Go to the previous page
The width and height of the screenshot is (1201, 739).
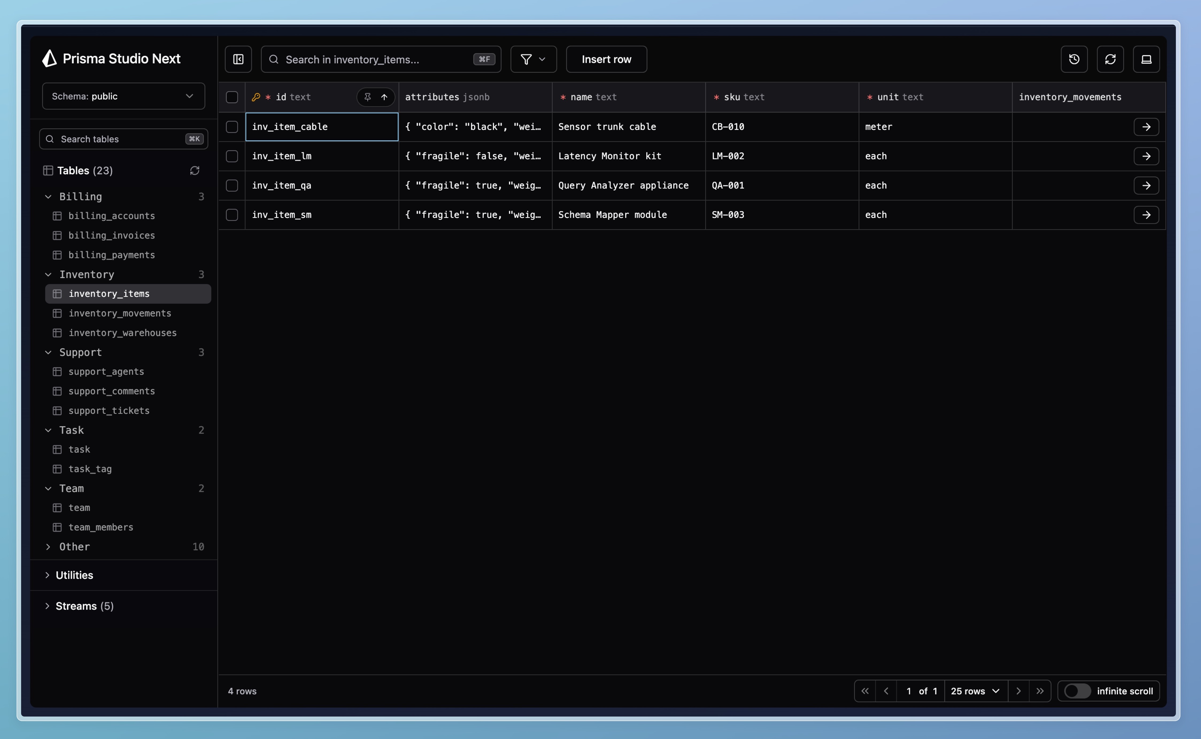pyautogui.click(x=886, y=691)
